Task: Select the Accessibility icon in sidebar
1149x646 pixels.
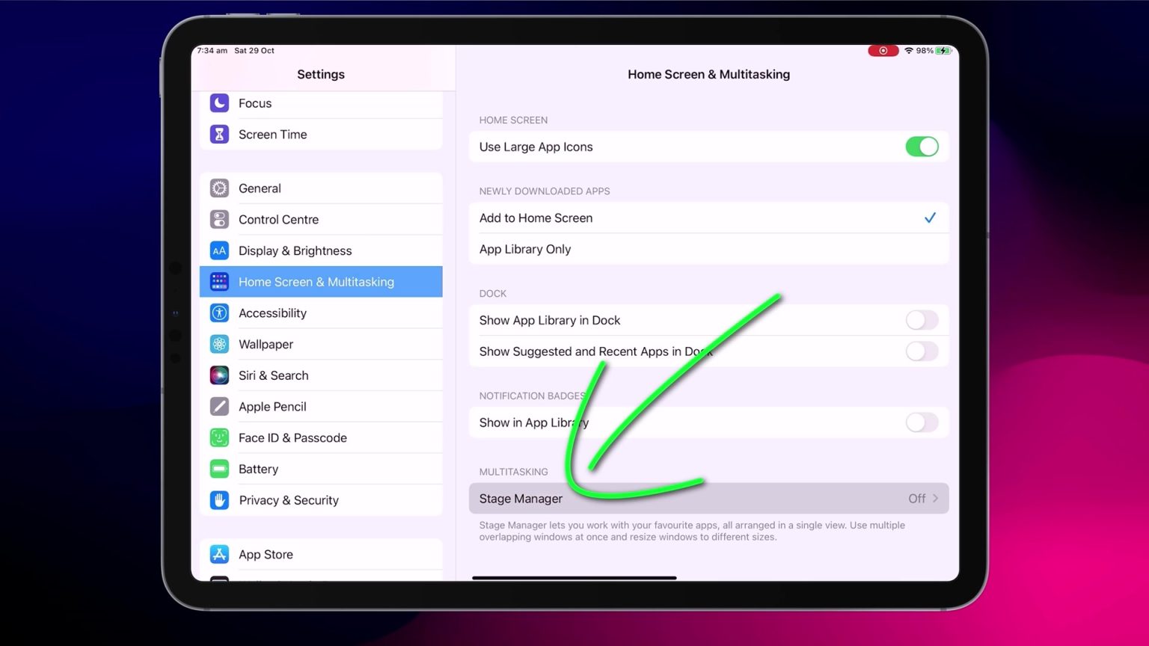Action: tap(219, 313)
